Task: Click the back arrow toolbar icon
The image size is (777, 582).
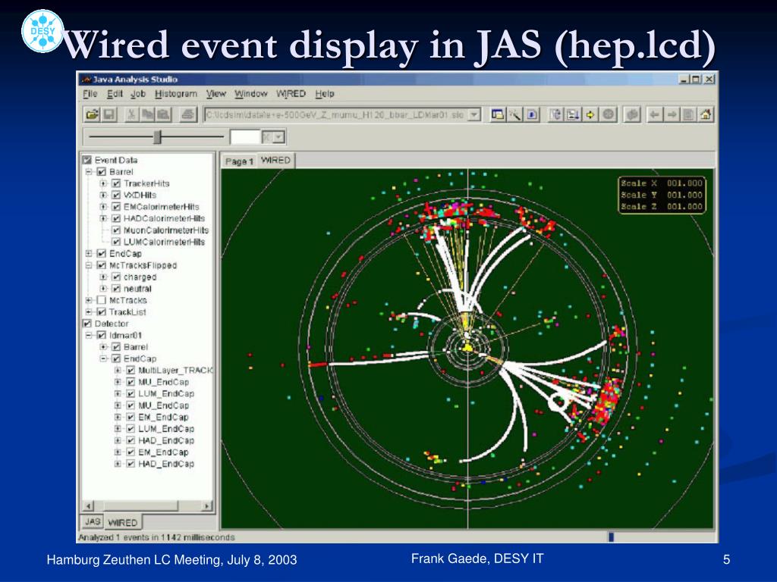Action: pos(655,115)
